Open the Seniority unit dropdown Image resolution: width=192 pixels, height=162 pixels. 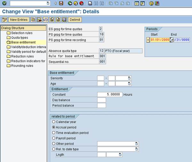coord(129,78)
